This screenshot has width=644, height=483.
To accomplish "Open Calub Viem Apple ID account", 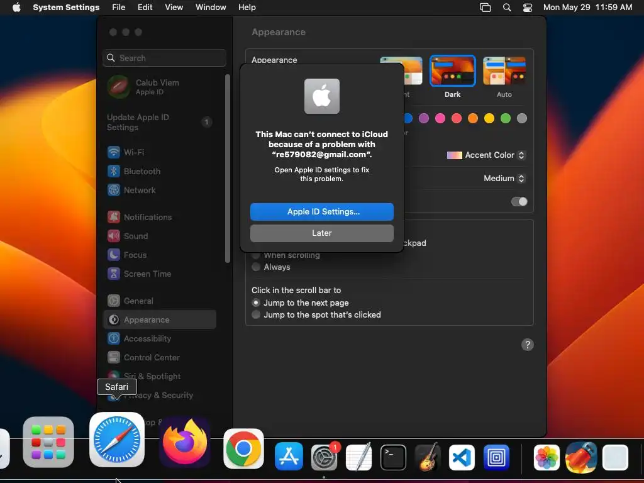I will point(160,87).
